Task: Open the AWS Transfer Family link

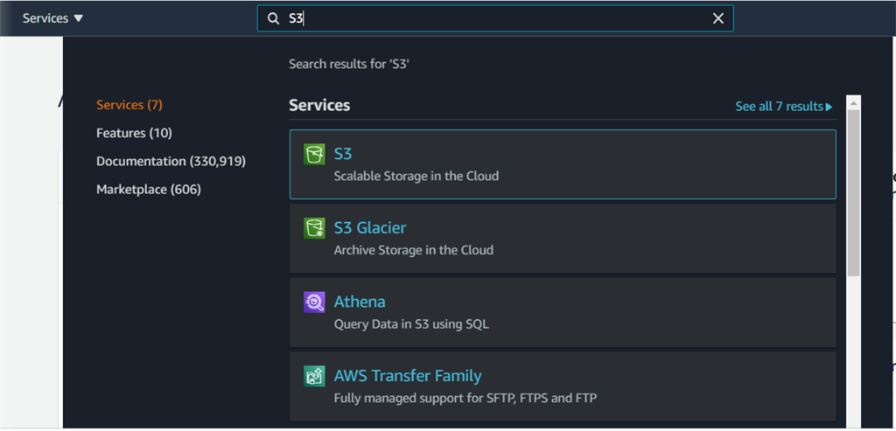Action: (x=408, y=376)
